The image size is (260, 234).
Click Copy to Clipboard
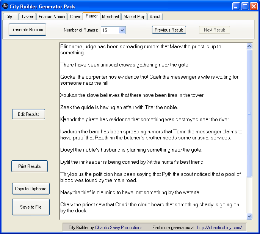(31, 189)
